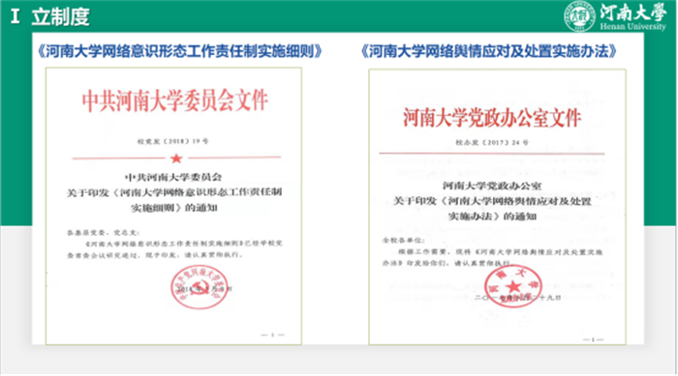
Task: Click the 立制度 slide heading
Action: click(x=60, y=17)
